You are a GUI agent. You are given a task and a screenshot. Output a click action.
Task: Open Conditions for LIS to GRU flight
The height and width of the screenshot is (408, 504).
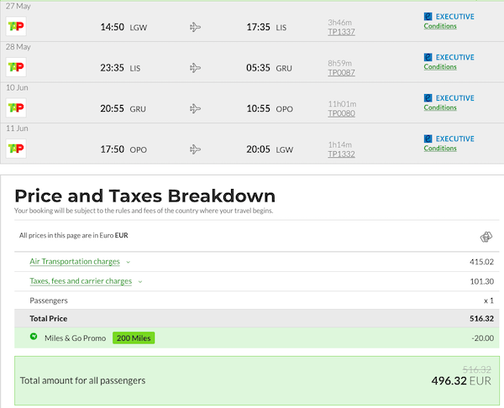tap(440, 67)
